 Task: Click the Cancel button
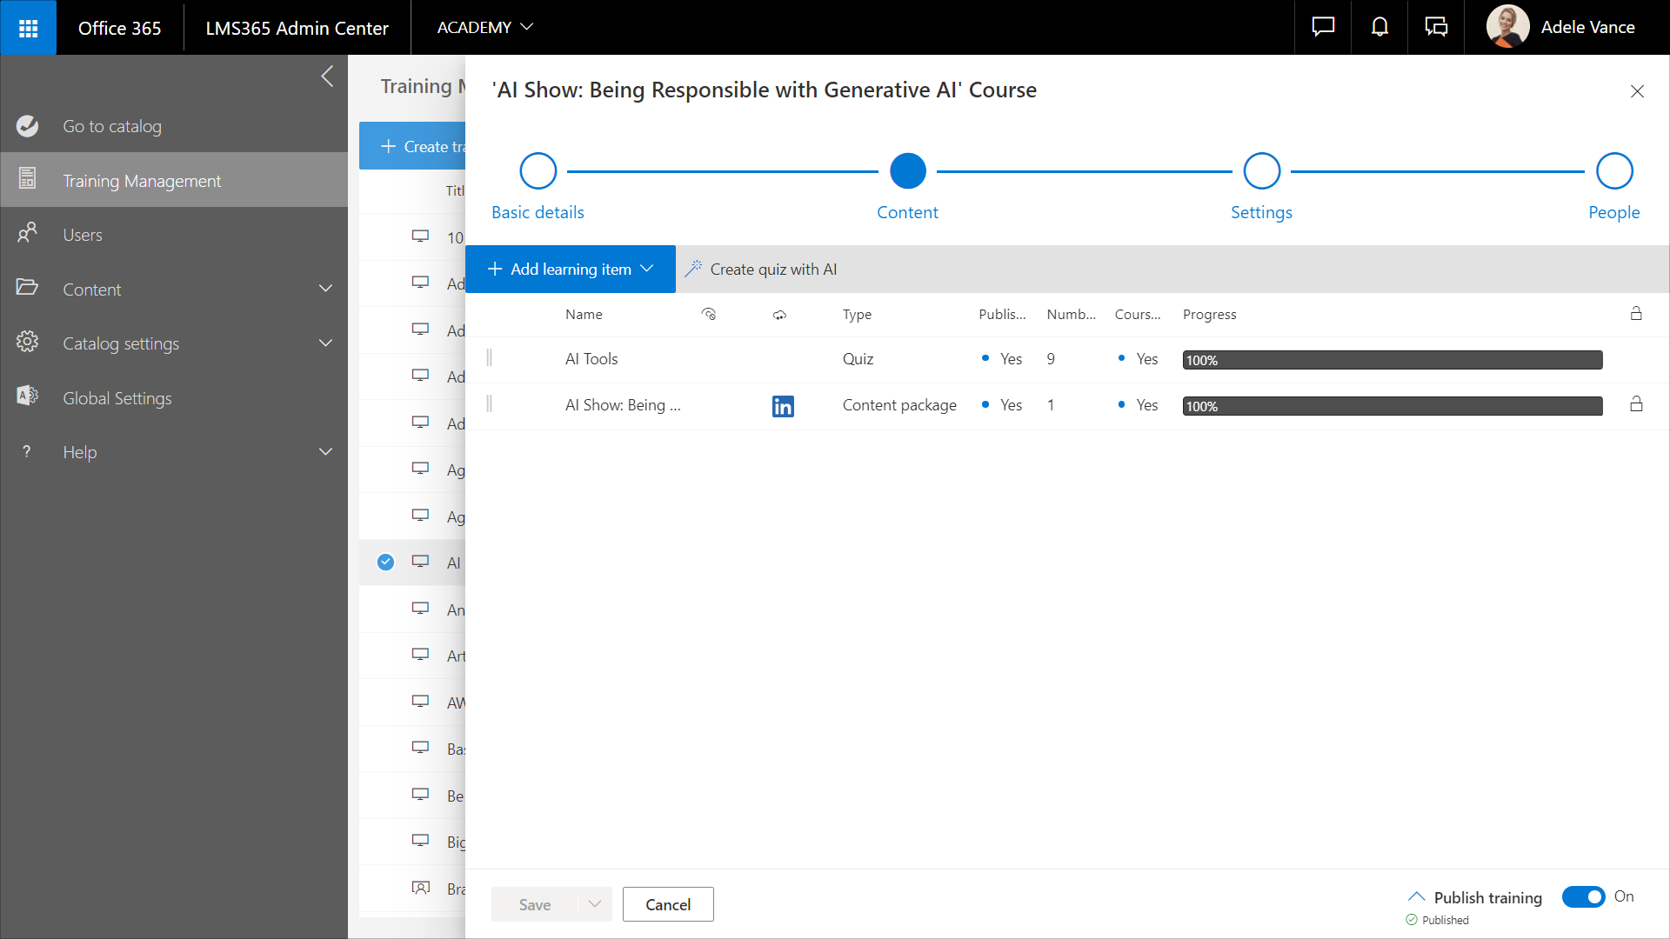668,904
